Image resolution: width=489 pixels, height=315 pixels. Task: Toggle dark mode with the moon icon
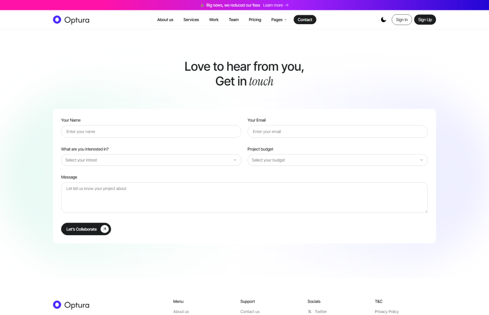[384, 20]
